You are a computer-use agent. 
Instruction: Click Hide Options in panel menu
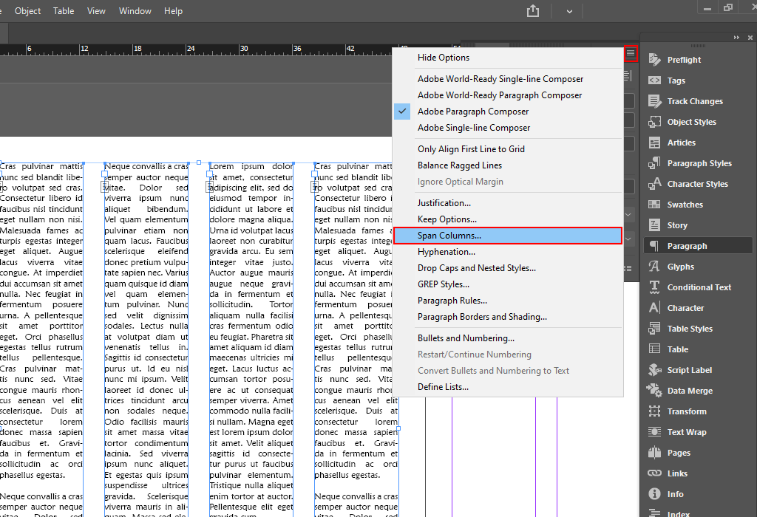tap(443, 58)
